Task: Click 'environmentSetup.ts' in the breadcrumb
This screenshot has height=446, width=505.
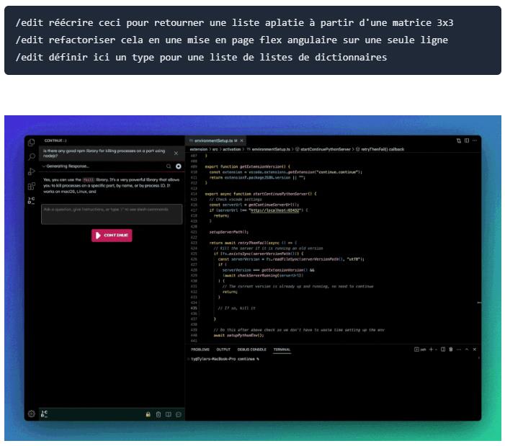Action: coord(271,149)
